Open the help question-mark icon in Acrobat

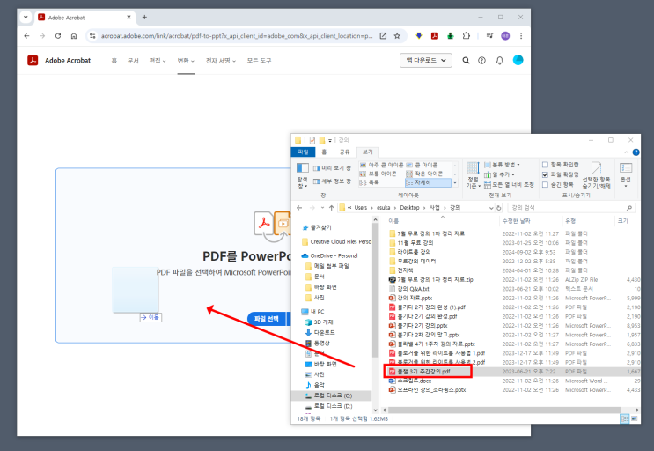click(x=481, y=61)
